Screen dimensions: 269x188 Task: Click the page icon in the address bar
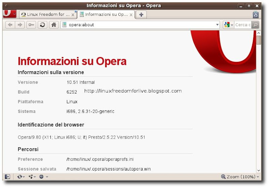(64, 25)
